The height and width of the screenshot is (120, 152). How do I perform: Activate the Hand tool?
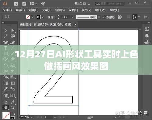(6, 108)
